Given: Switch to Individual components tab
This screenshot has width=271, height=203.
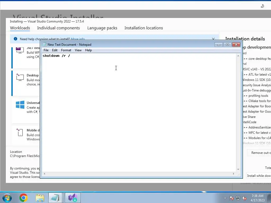Looking at the screenshot, I should [x=58, y=28].
